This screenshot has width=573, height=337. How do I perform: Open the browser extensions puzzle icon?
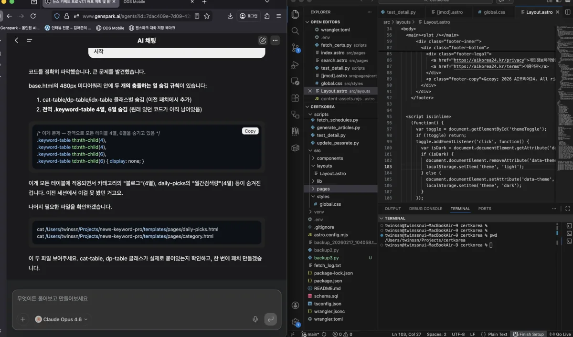coord(267,16)
